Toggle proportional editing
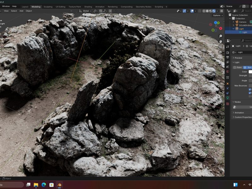Image resolution: width=252 pixels, height=189 pixels. click(x=110, y=11)
